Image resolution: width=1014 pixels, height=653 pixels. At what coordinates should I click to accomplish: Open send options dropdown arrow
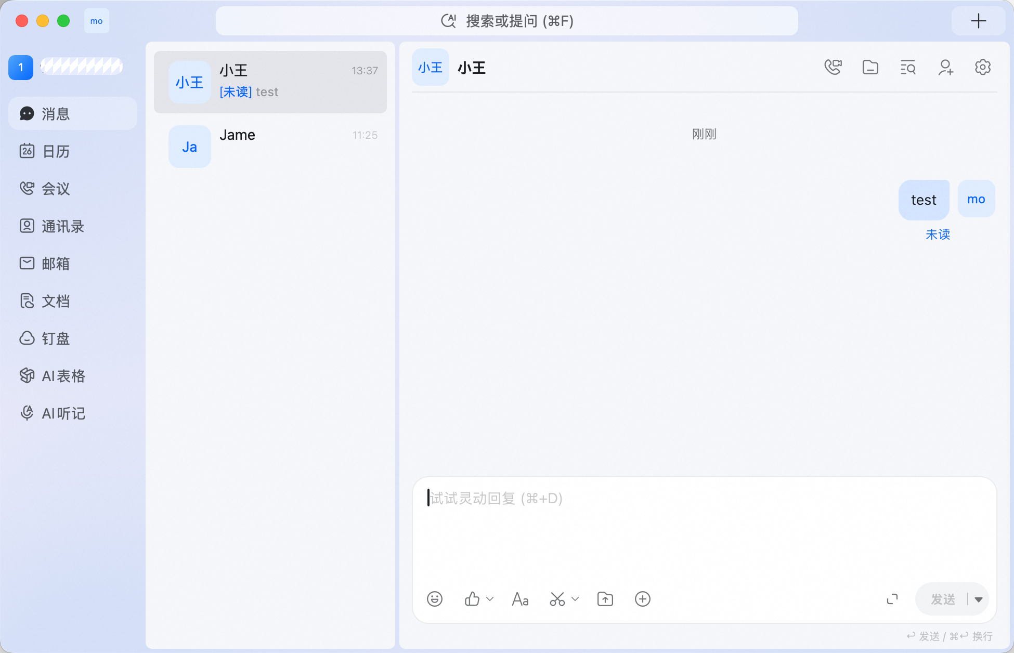(x=979, y=599)
